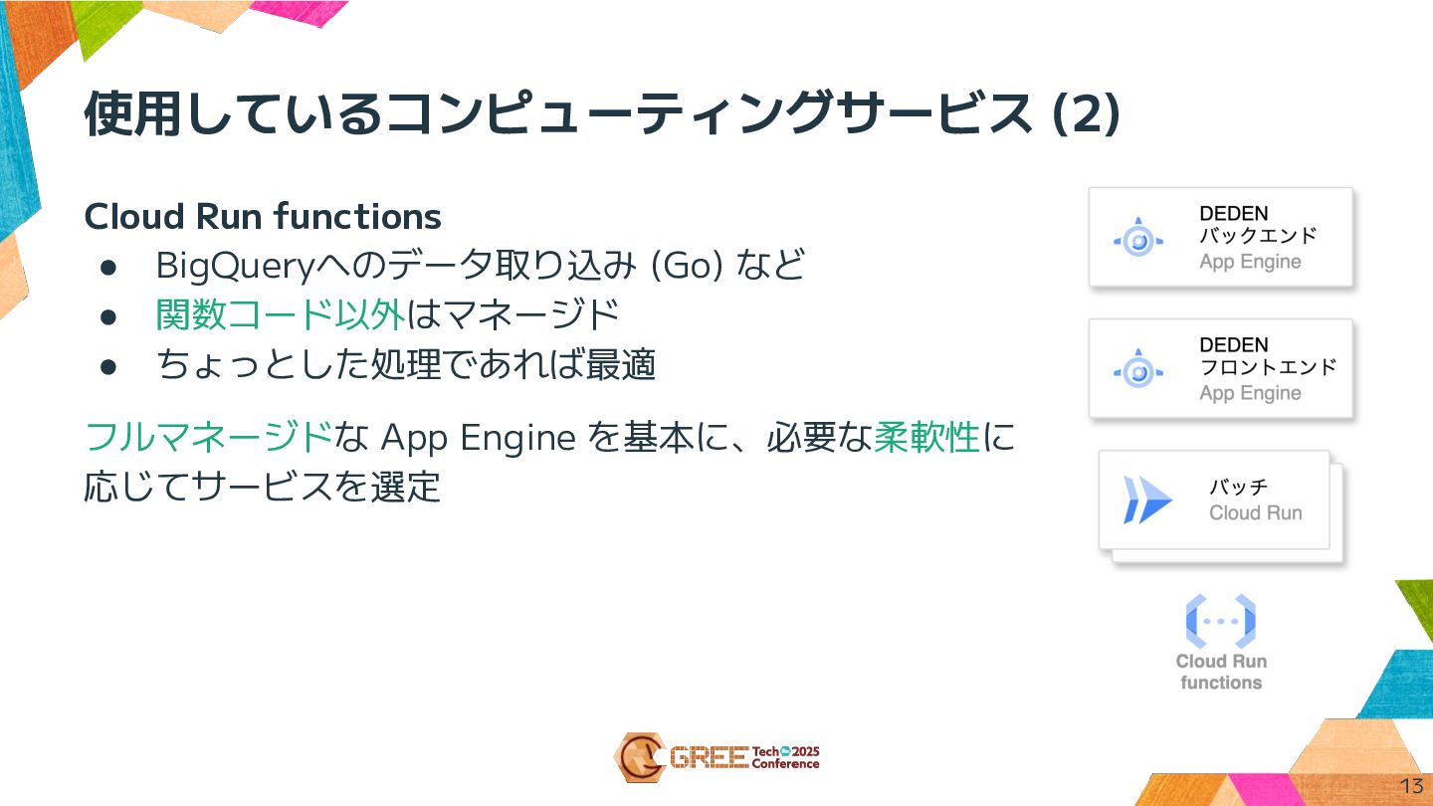Click the slide title 使用しているコンピューティングサービス (2)
Viewport: 1433px width, 806px height.
pos(603,114)
